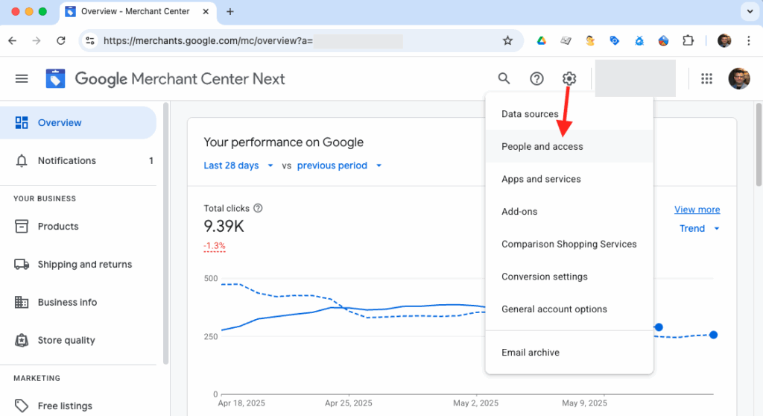Open the Chrome three-dot menu
Screen dimensions: 763x416
[749, 40]
